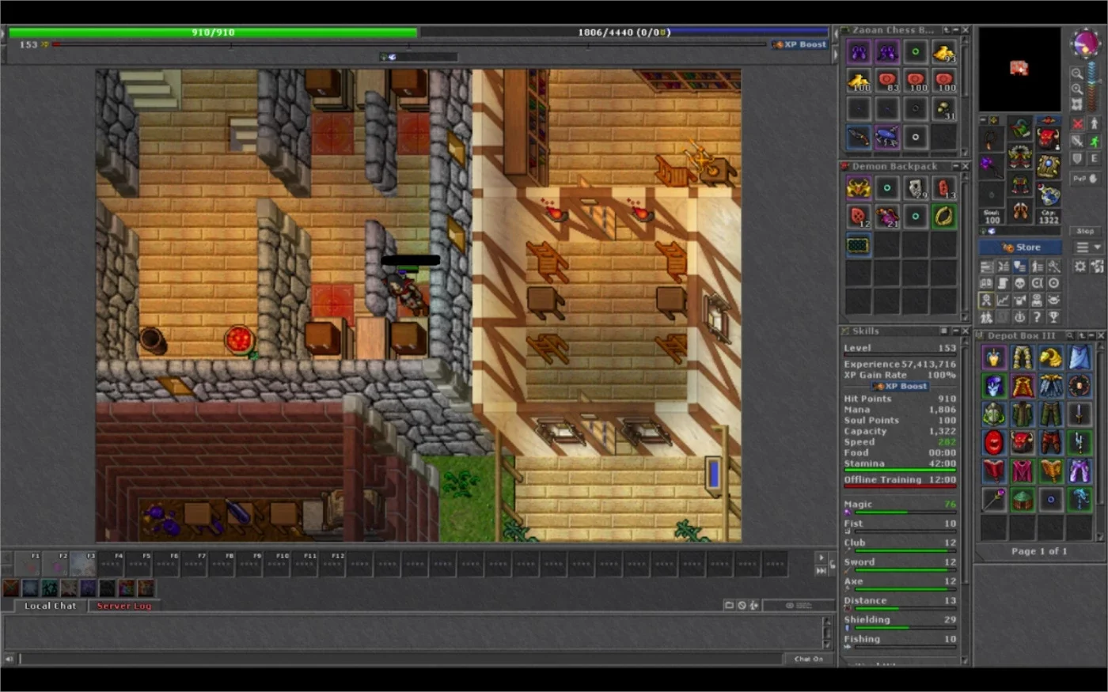Select the blue-gem spellbook shield slot
The height and width of the screenshot is (692, 1108).
(x=1049, y=166)
